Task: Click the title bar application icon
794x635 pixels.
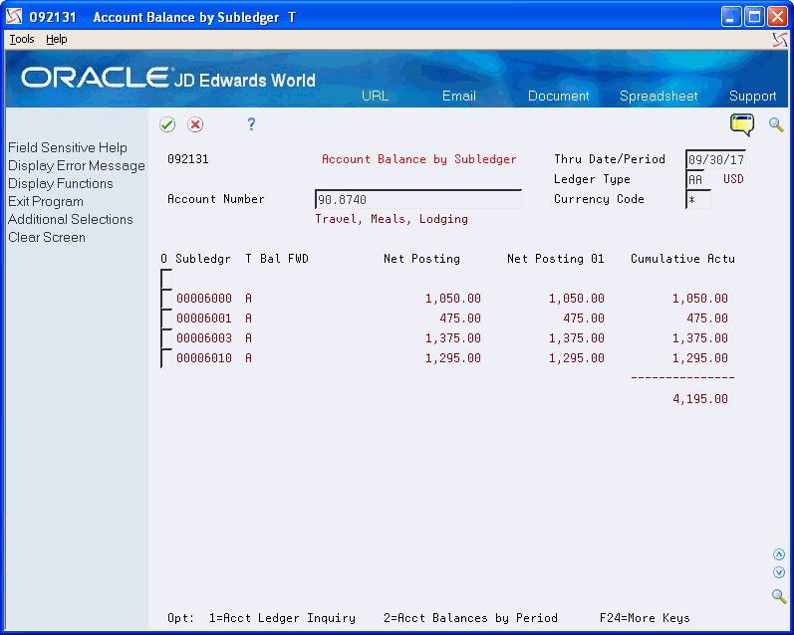Action: coord(14,17)
